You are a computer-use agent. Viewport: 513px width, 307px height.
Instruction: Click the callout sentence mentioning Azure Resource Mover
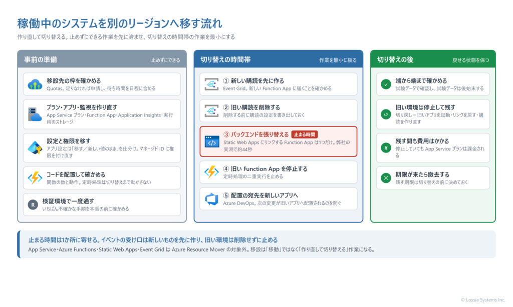(x=201, y=249)
